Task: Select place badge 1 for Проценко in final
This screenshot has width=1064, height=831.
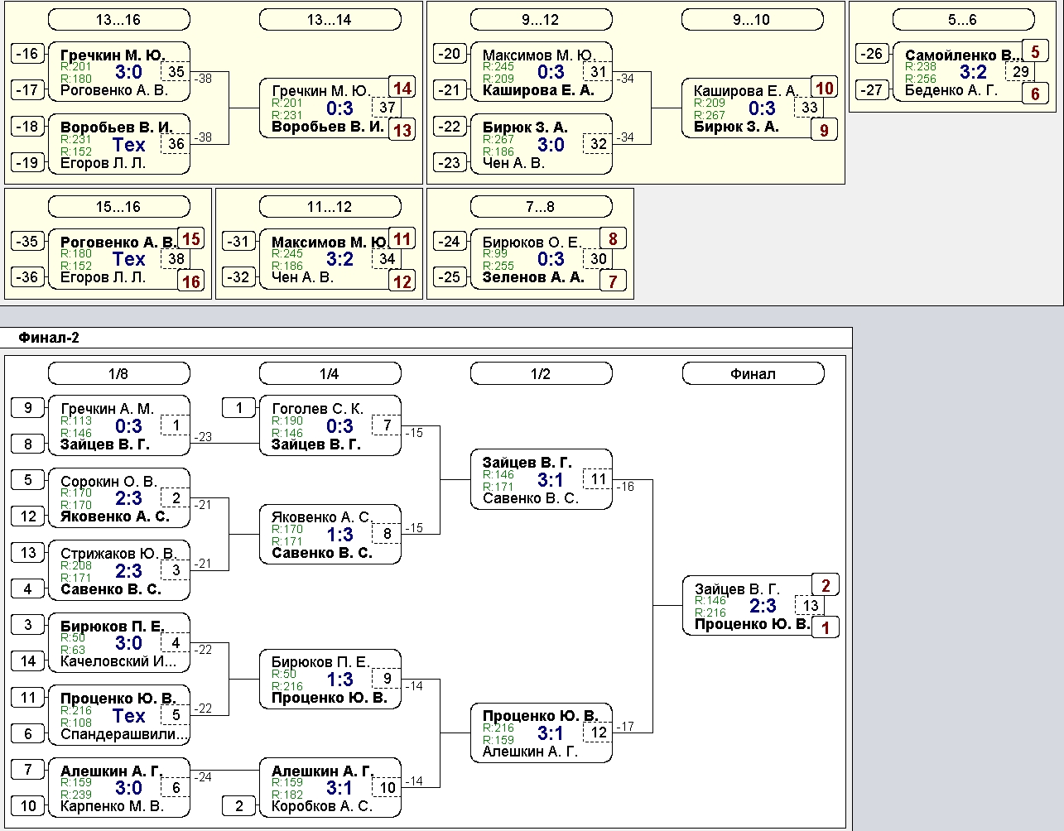Action: pos(826,627)
